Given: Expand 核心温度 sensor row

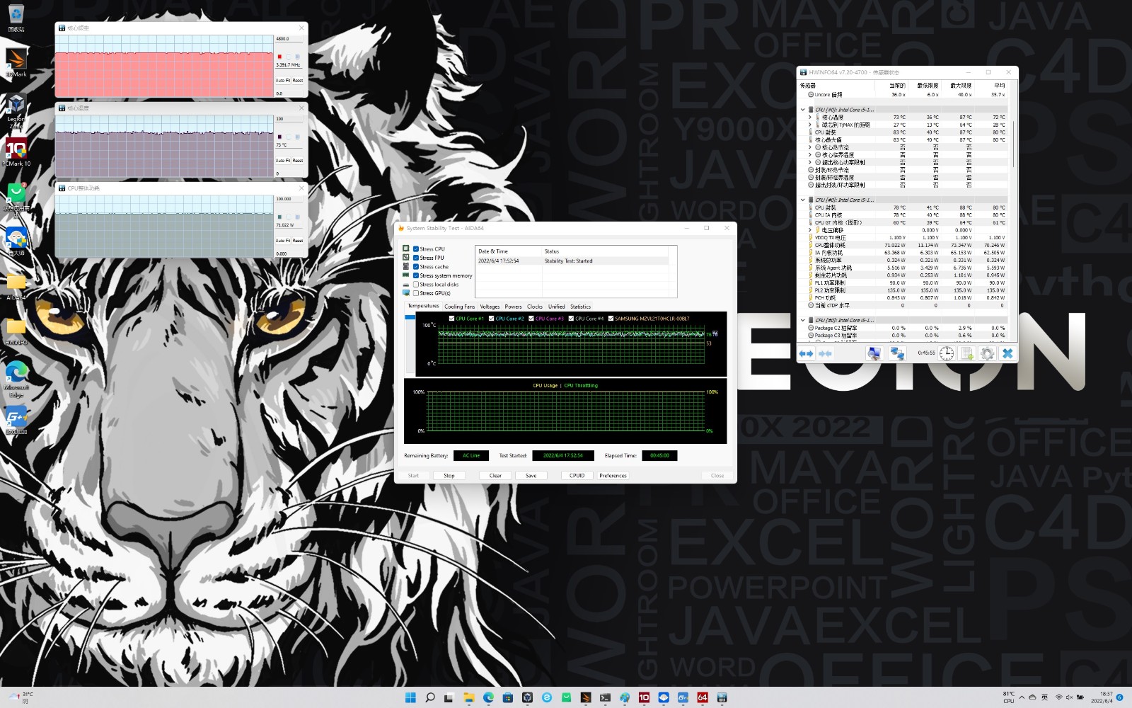Looking at the screenshot, I should (810, 118).
